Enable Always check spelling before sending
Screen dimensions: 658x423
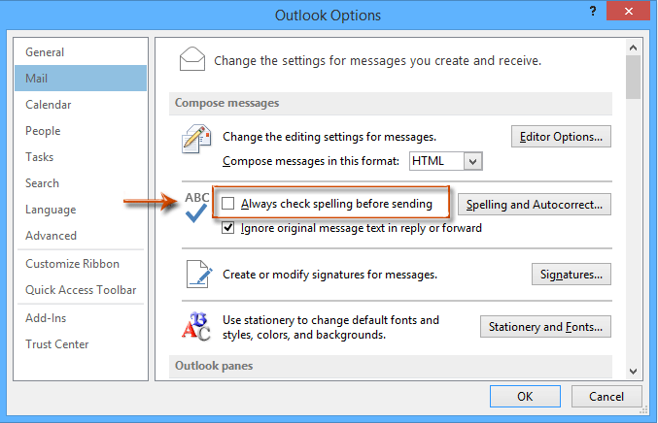coord(227,204)
